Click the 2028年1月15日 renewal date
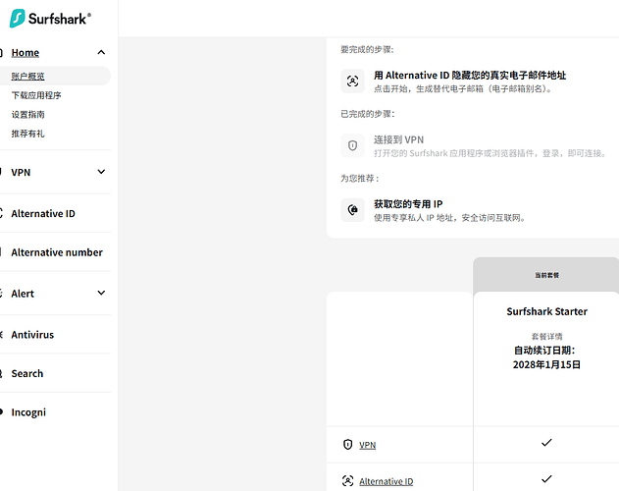Viewport: 619px width, 491px height. 546,364
